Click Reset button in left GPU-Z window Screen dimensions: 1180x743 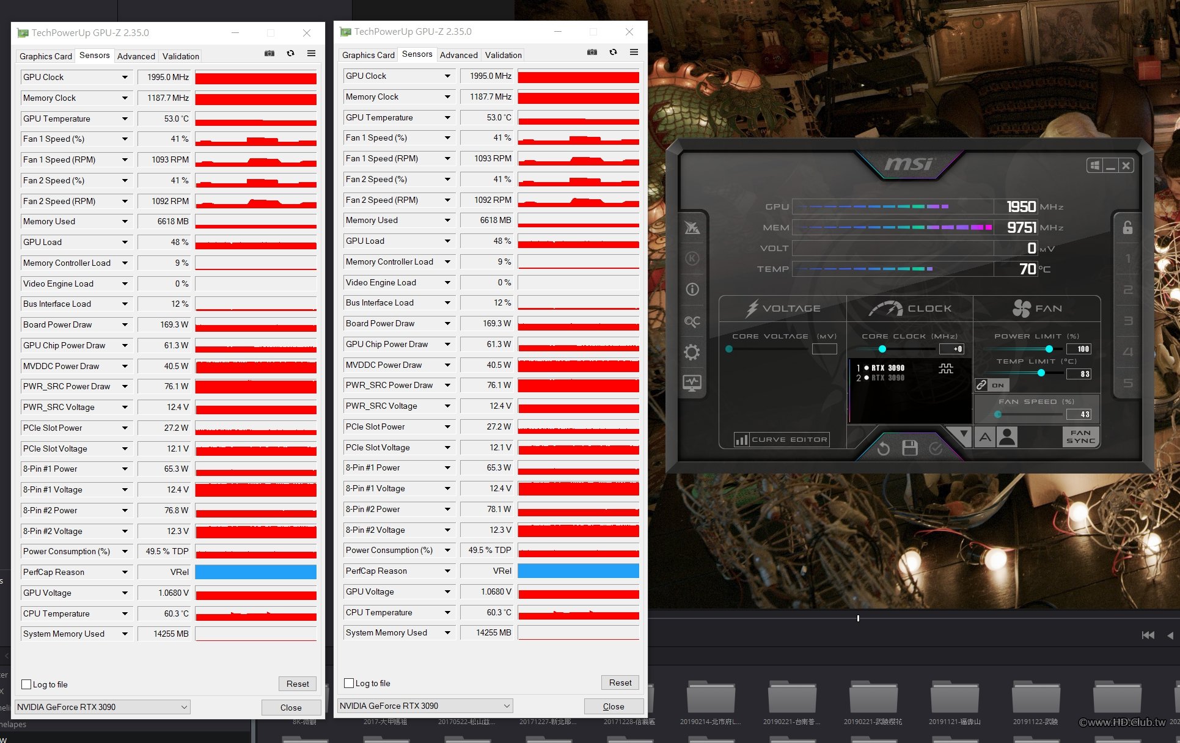tap(298, 684)
